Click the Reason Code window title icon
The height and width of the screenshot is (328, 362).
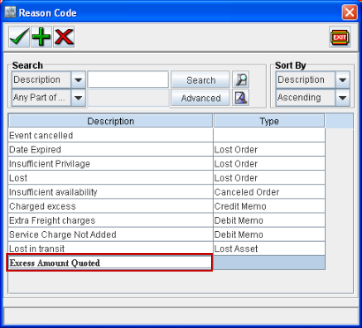tap(11, 12)
